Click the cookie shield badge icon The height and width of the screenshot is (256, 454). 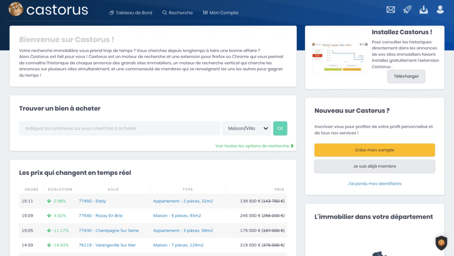(441, 243)
